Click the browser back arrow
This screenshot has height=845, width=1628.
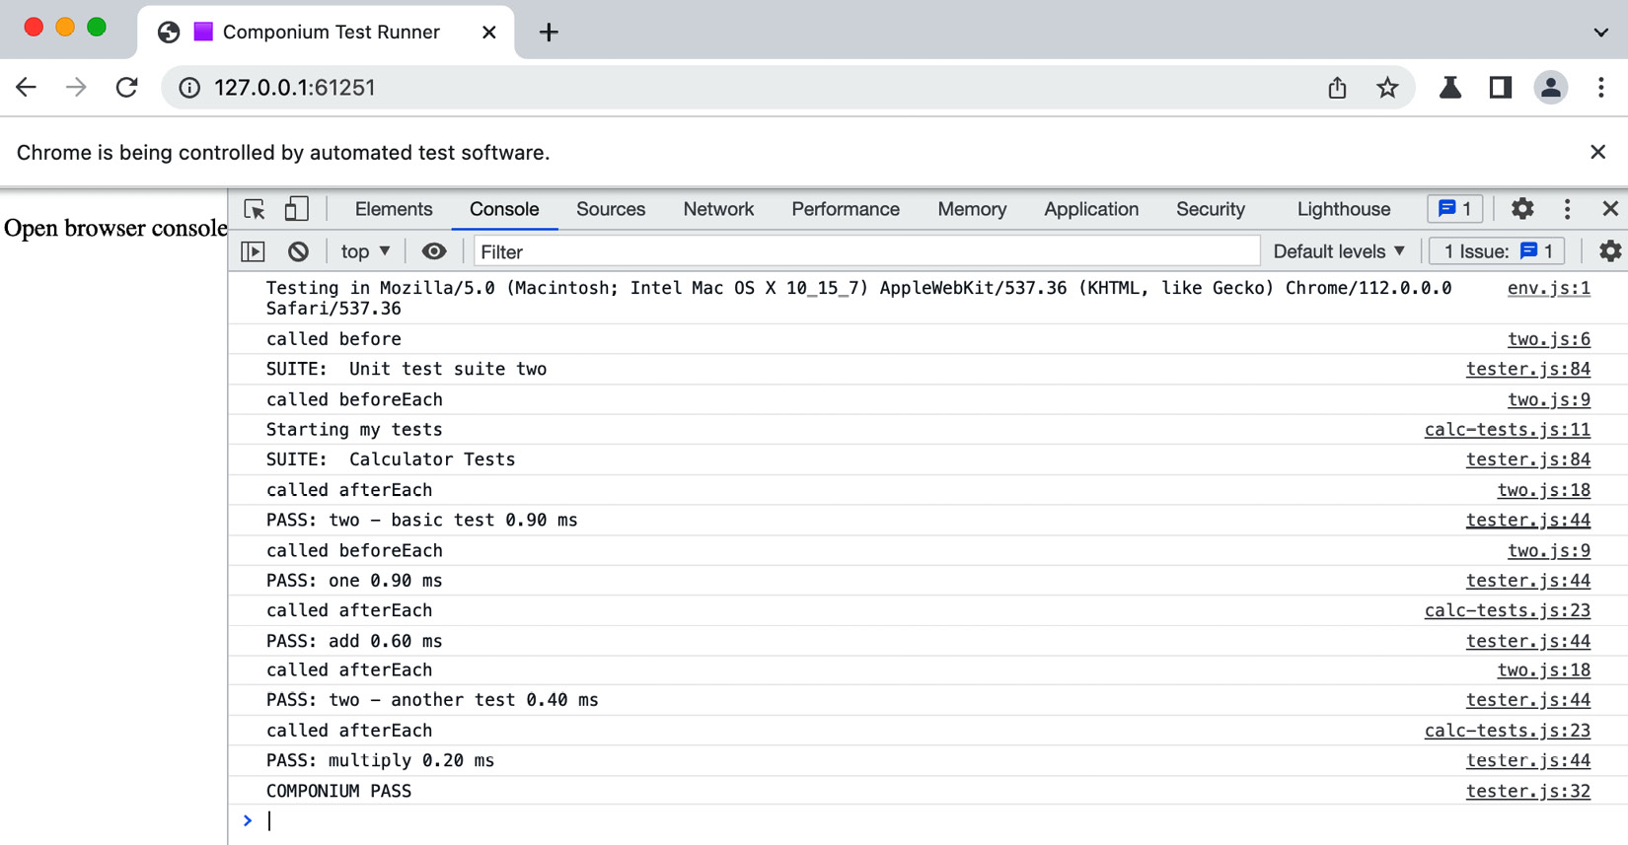pos(27,88)
